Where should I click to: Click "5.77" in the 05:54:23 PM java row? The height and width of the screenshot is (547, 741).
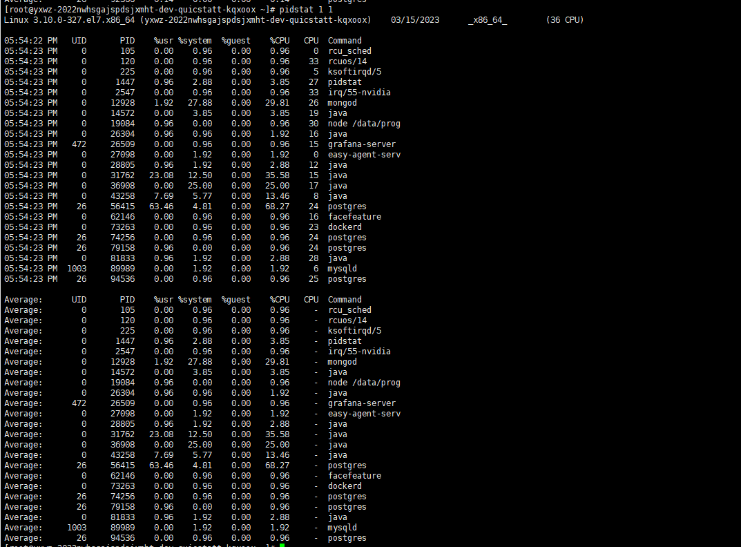[x=202, y=196]
